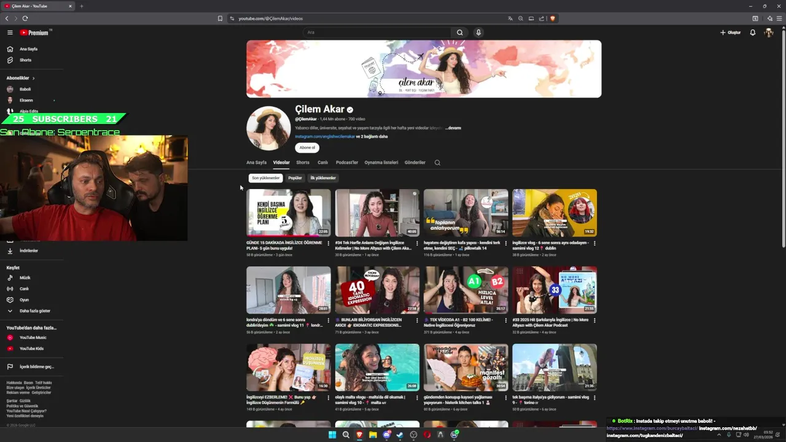
Task: Select the 'İlk yüklenenler' filter chip
Action: (x=323, y=178)
